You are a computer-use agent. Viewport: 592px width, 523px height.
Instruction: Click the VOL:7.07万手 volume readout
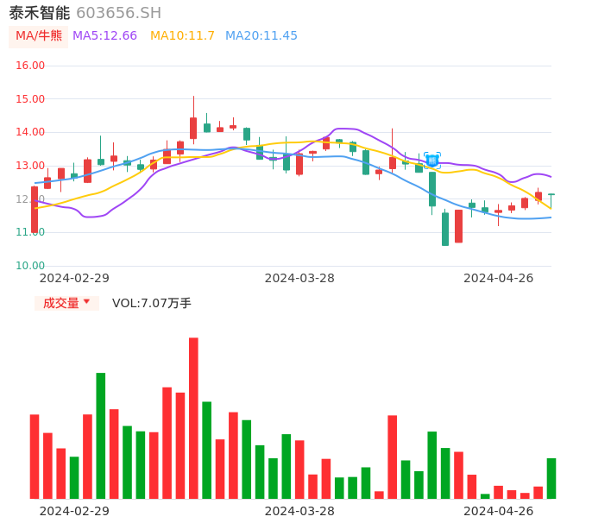151,303
